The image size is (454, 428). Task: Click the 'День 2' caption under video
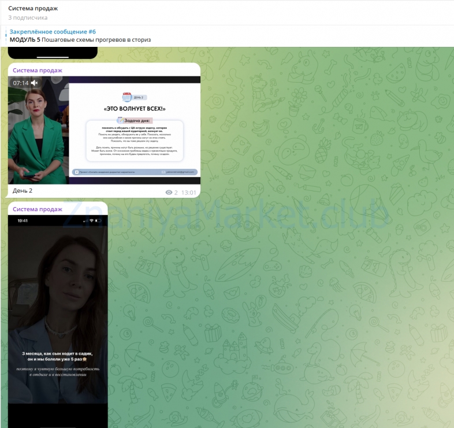[23, 191]
